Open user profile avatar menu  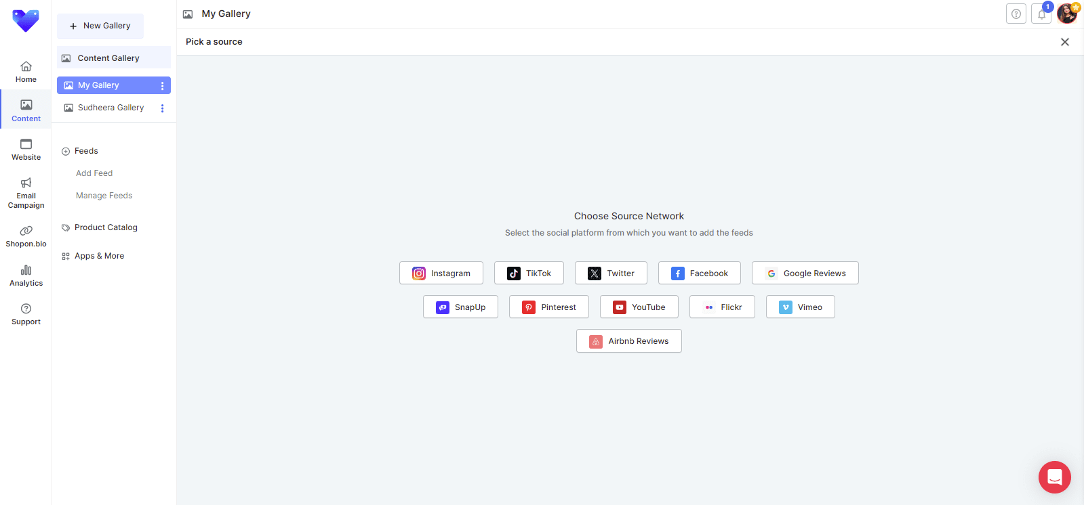1067,14
